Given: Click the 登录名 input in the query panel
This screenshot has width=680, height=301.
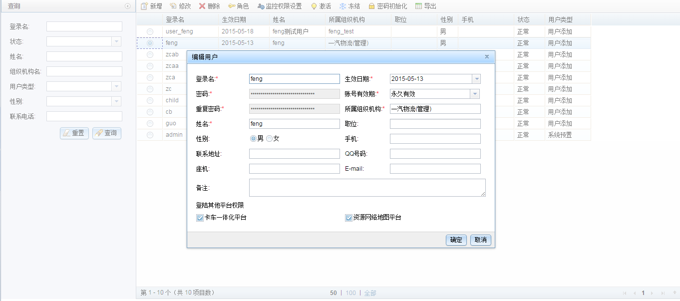Looking at the screenshot, I should 84,26.
